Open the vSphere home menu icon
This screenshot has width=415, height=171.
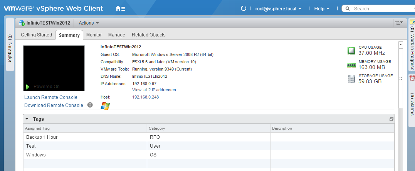[x=120, y=8]
